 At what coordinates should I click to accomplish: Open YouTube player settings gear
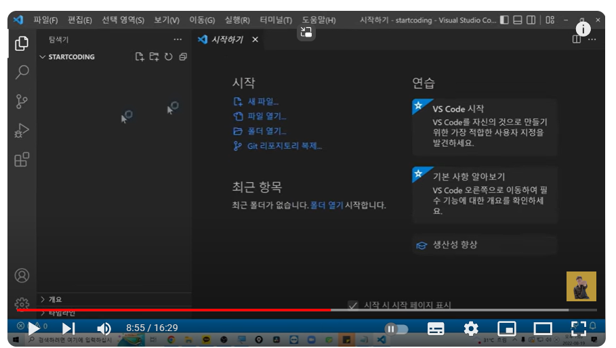tap(471, 329)
